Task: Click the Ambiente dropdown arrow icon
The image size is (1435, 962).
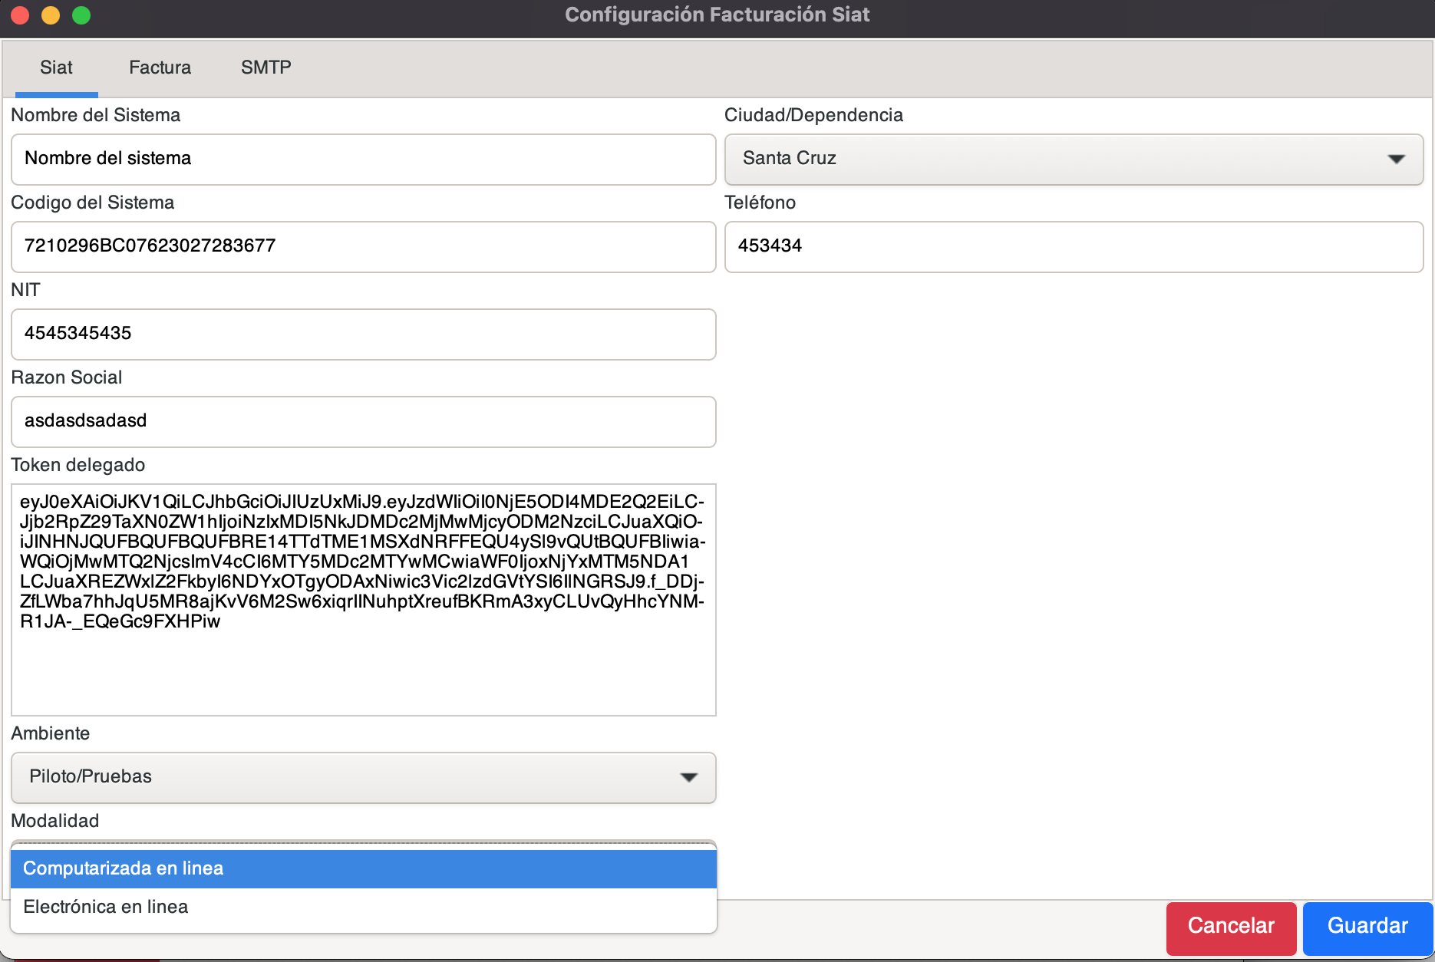Action: point(688,777)
